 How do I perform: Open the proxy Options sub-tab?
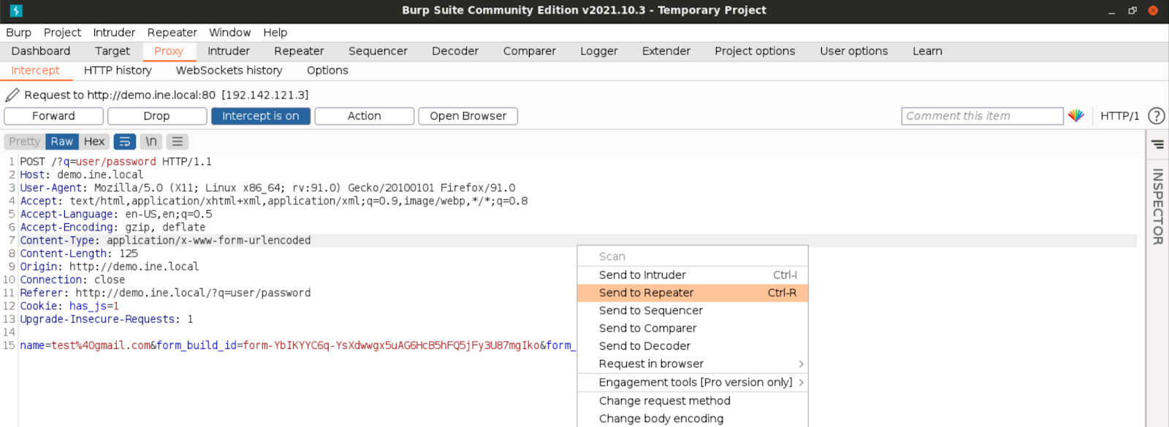(x=327, y=70)
